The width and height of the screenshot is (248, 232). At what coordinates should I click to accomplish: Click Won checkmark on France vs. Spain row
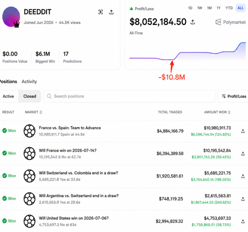pyautogui.click(x=4, y=131)
